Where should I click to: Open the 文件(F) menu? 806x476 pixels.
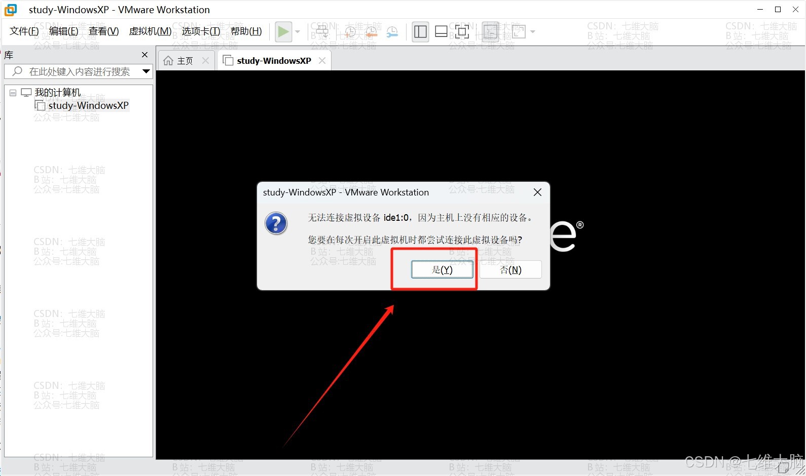click(24, 31)
